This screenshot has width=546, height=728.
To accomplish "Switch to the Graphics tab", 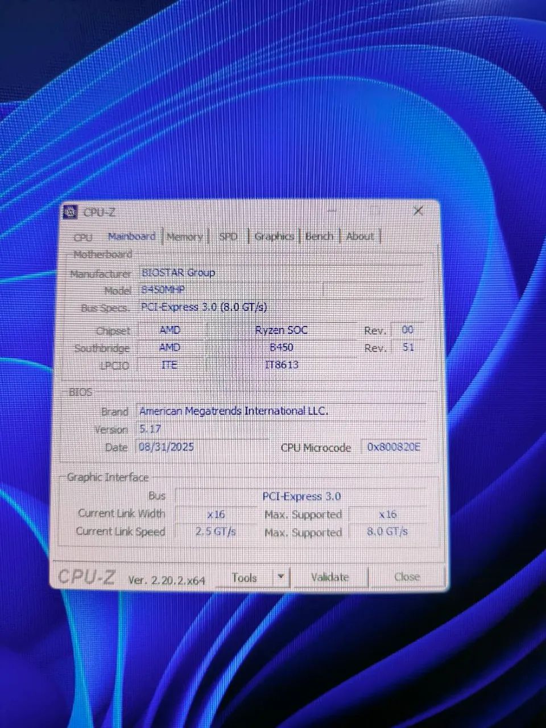I will 274,236.
